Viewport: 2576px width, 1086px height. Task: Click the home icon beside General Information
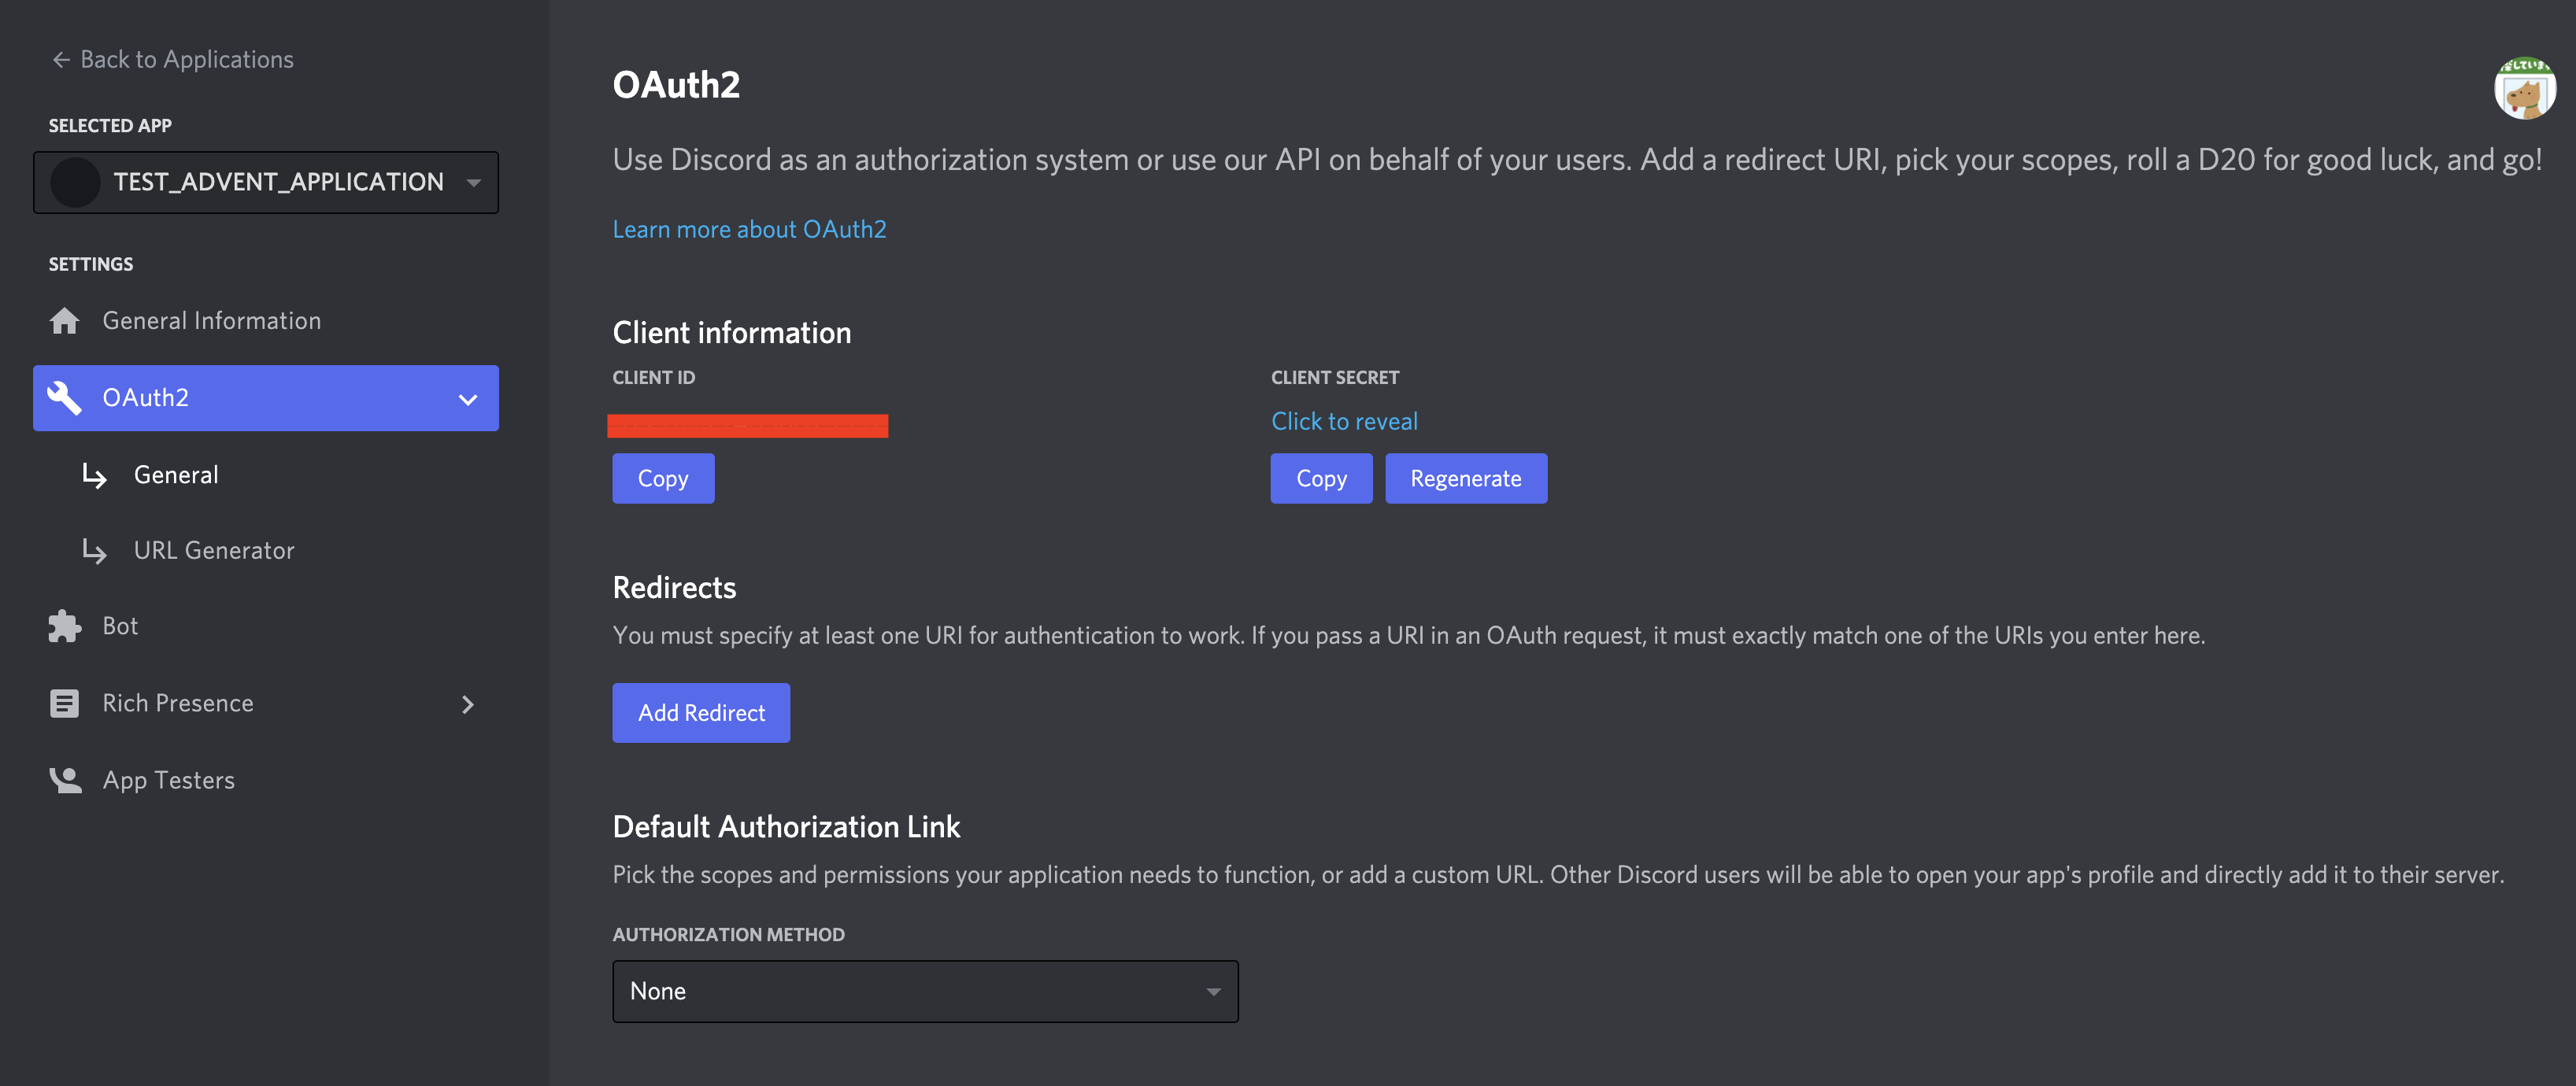click(x=65, y=321)
